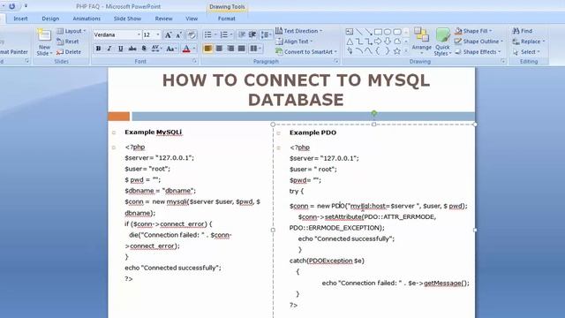Center the text
The width and height of the screenshot is (565, 318).
tap(219, 49)
